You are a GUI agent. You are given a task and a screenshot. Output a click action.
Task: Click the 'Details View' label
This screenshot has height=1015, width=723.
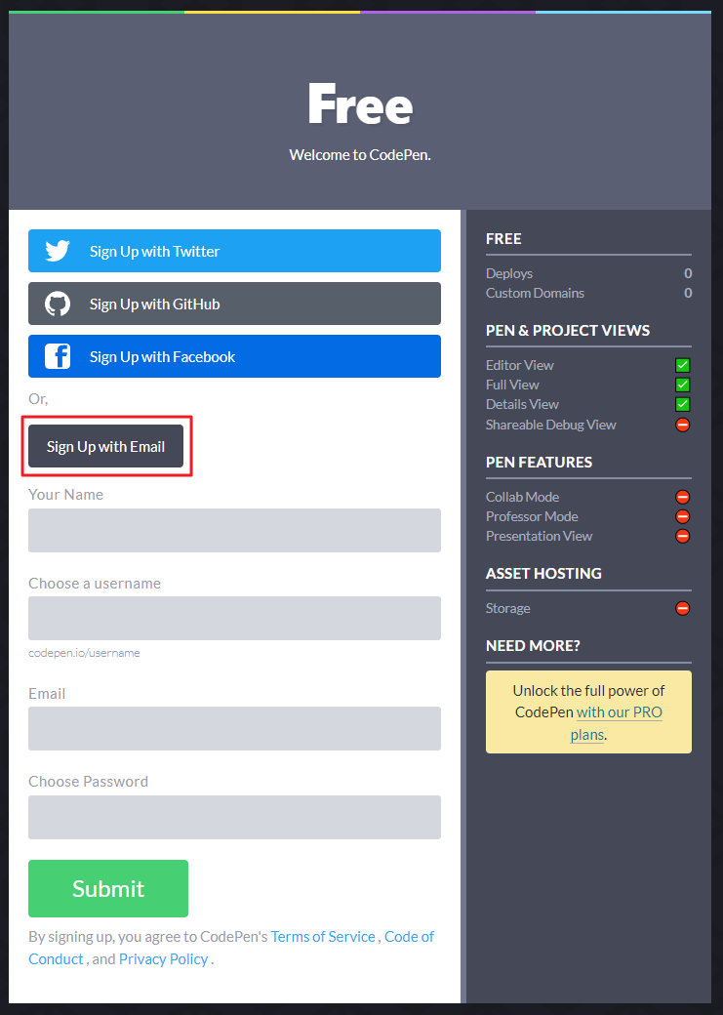click(x=522, y=405)
